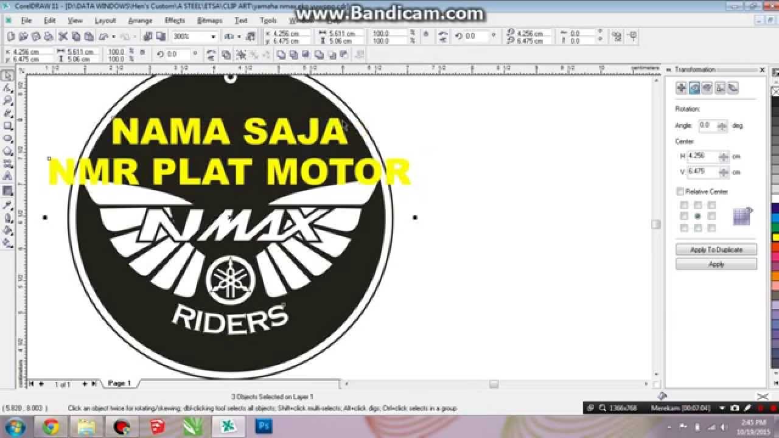Select the Eyedropper tool
Screen dimensions: 779x438
pyautogui.click(x=7, y=205)
